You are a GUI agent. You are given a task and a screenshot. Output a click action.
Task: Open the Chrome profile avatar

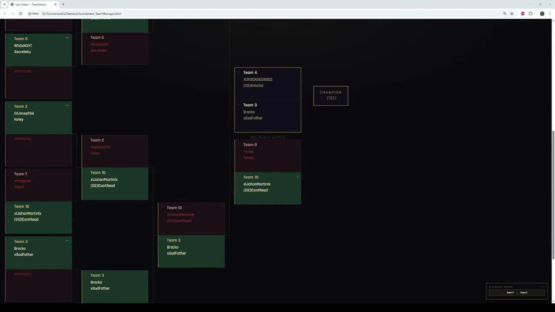[542, 13]
